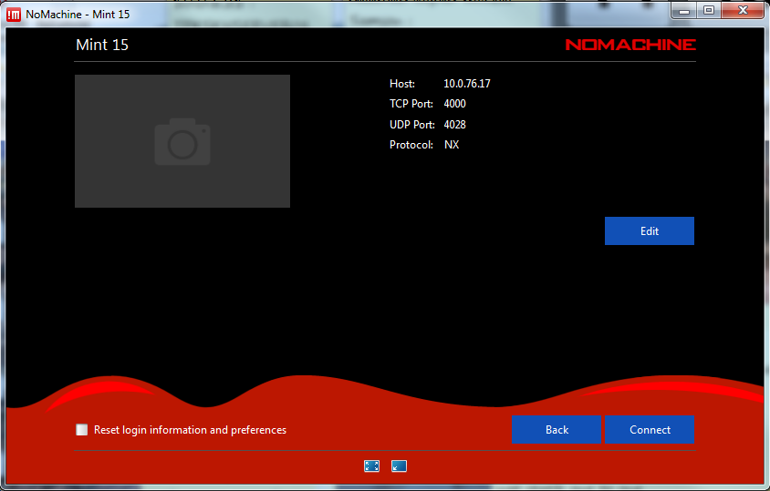Viewport: 770px width, 491px height.
Task: Click the Back button
Action: point(557,430)
